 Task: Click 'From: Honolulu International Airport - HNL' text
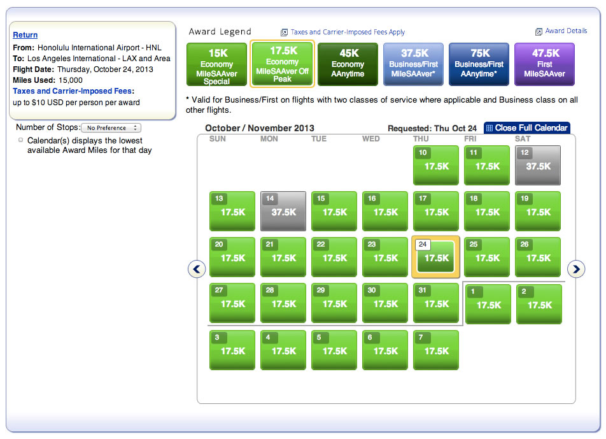[87, 48]
